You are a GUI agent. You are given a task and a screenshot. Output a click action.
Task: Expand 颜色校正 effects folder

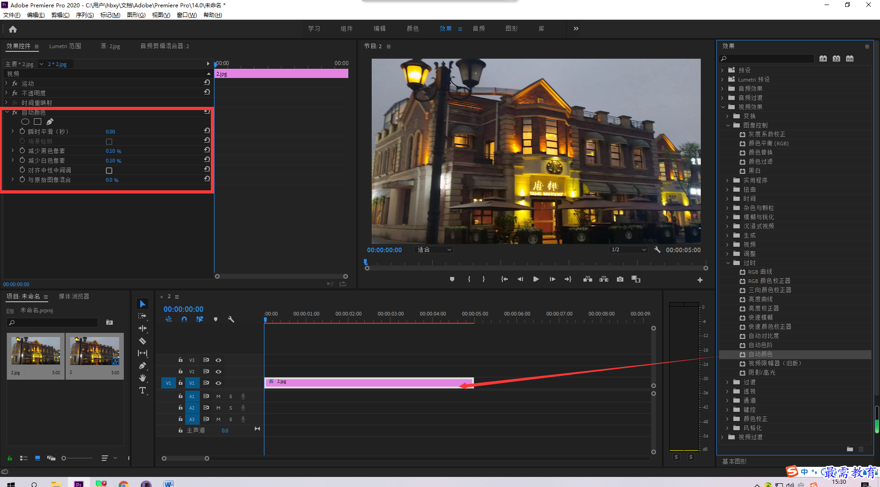727,419
